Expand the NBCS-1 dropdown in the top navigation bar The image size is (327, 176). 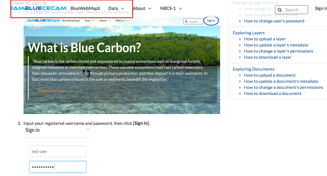(171, 8)
